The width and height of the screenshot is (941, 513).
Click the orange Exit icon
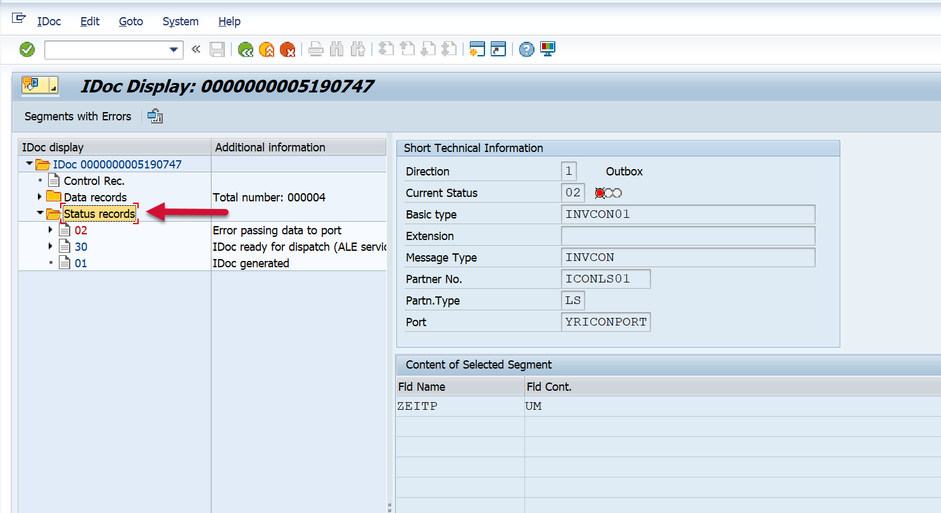(x=267, y=49)
